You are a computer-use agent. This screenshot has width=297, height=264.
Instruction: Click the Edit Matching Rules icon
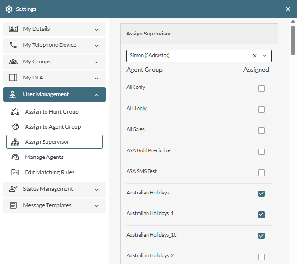click(15, 172)
